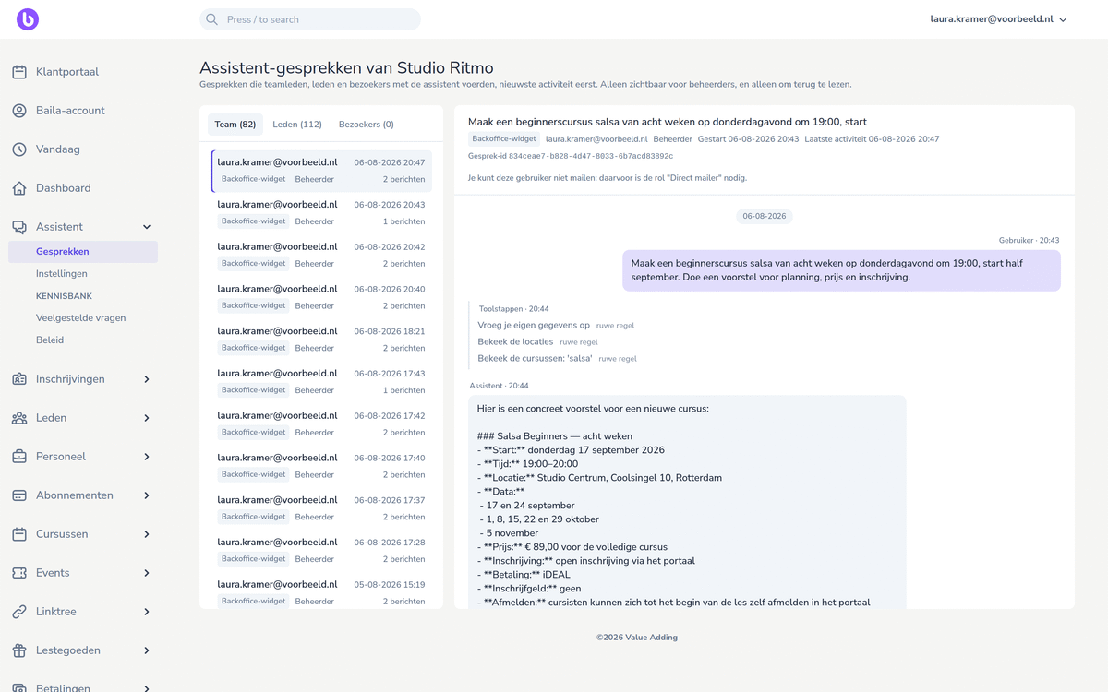This screenshot has width=1108, height=692.
Task: Click the search magnifier icon
Action: [212, 19]
